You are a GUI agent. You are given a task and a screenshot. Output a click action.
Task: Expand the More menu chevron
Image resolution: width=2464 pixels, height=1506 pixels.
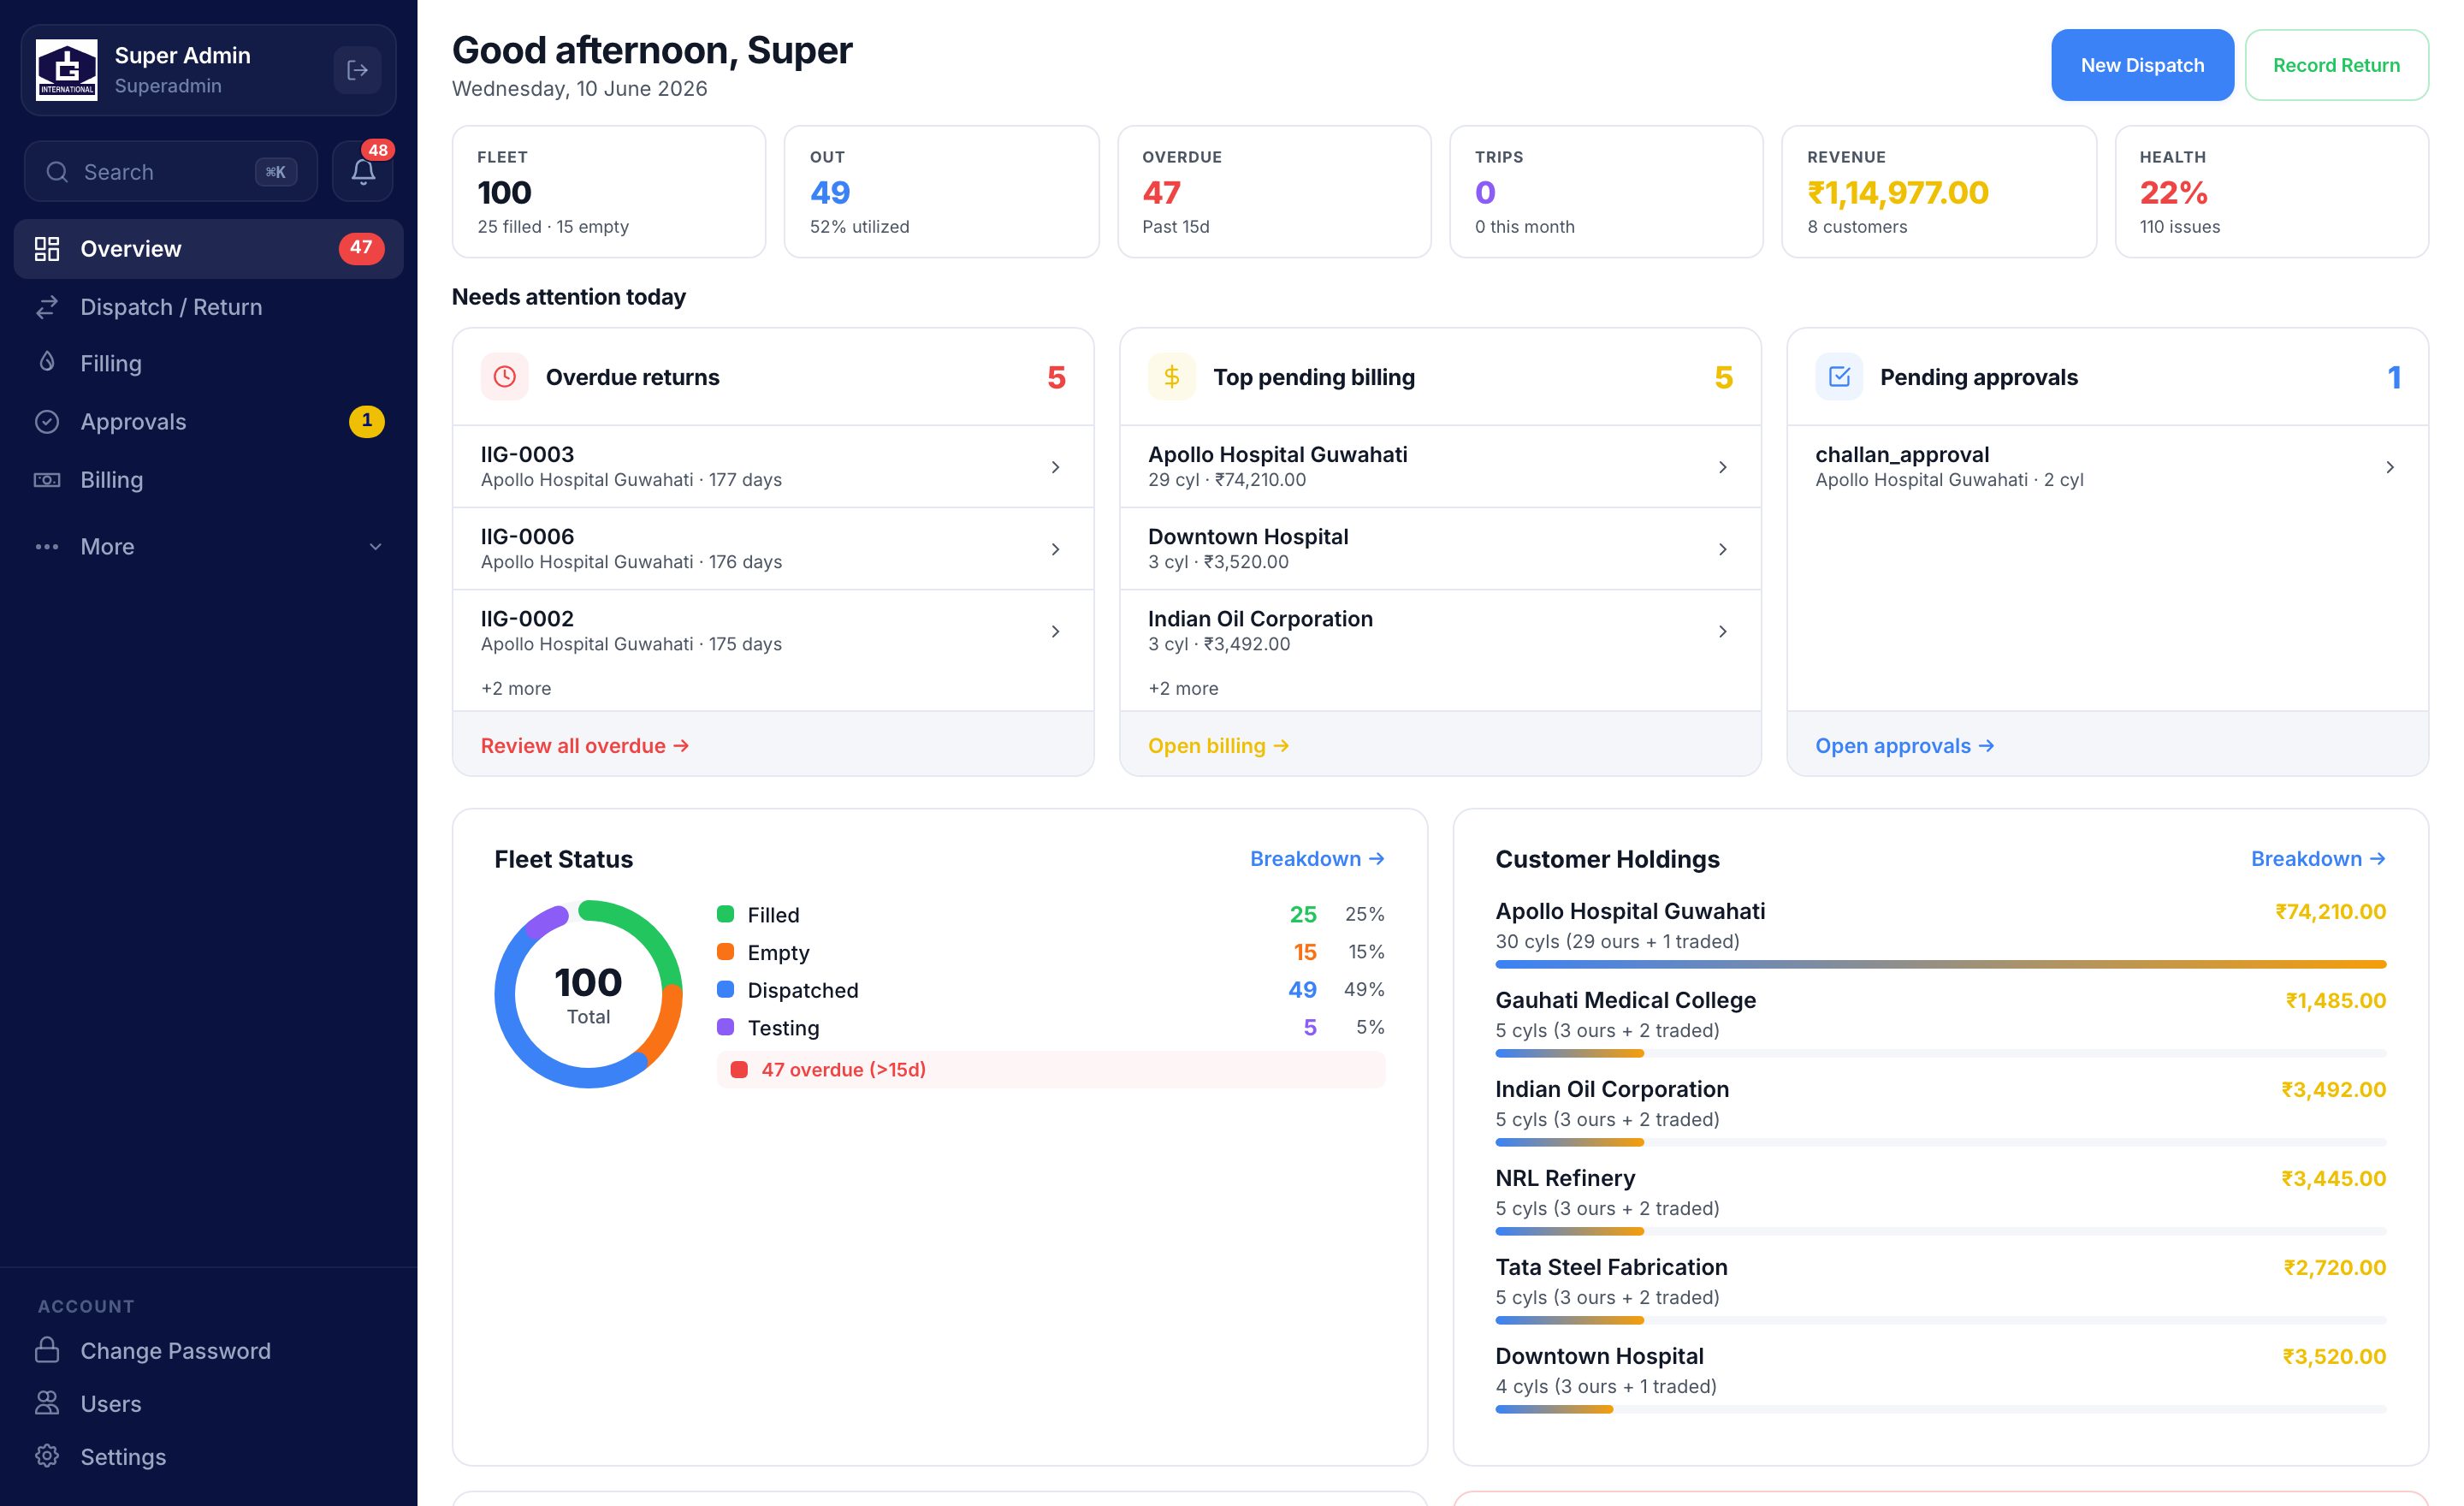click(375, 547)
